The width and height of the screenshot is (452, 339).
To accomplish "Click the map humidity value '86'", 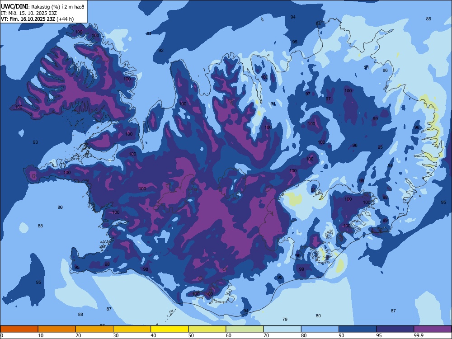I will (385, 71).
